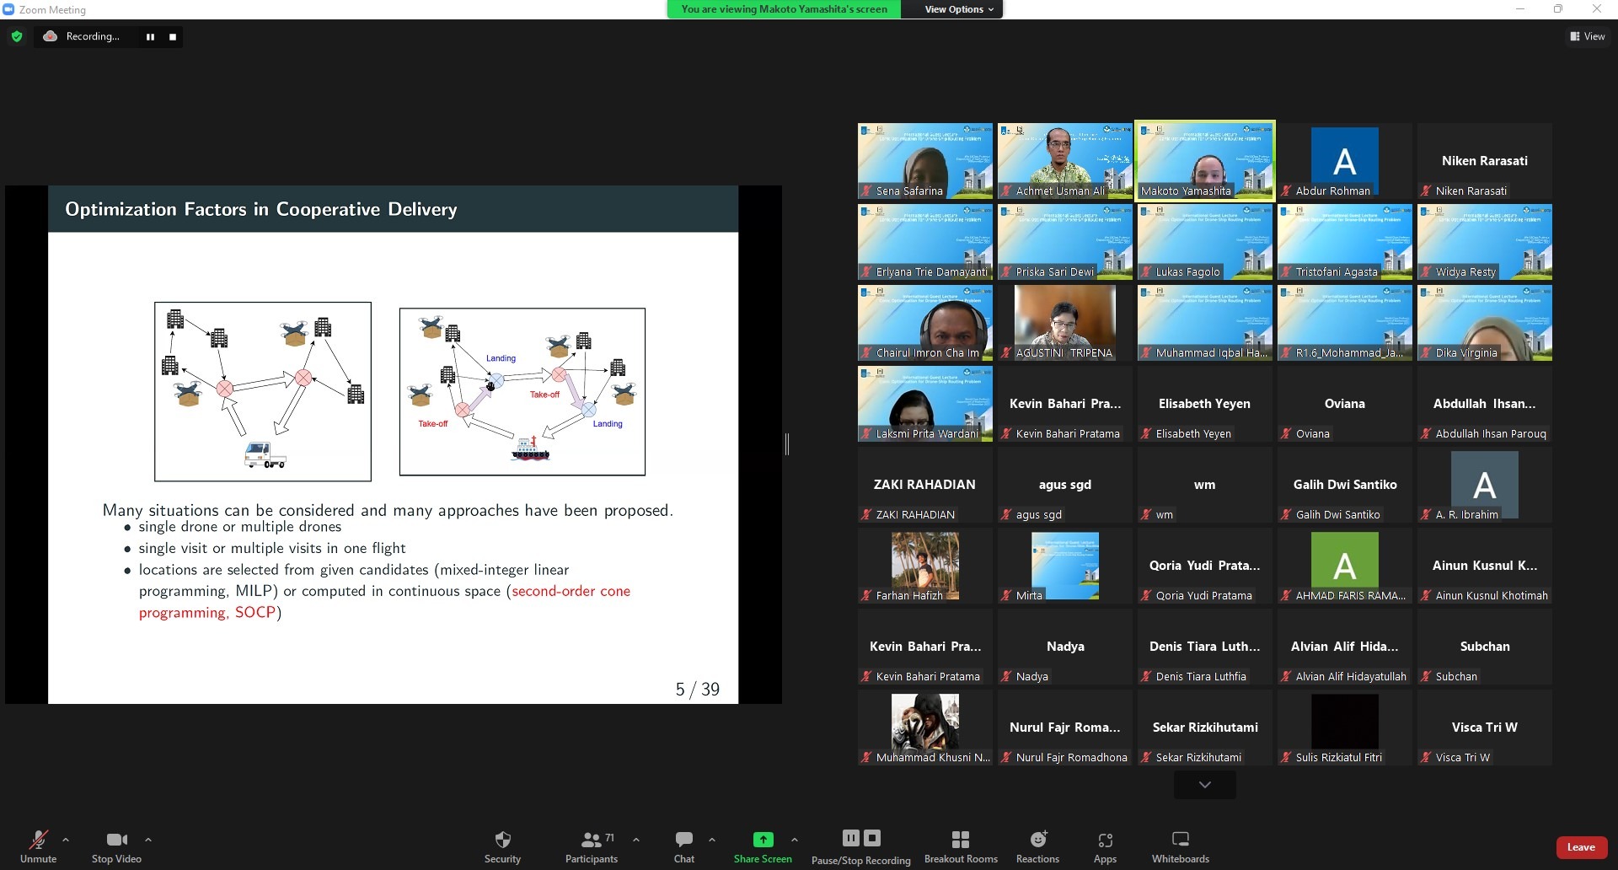
Task: Show next page of participant gallery
Action: 1204,785
